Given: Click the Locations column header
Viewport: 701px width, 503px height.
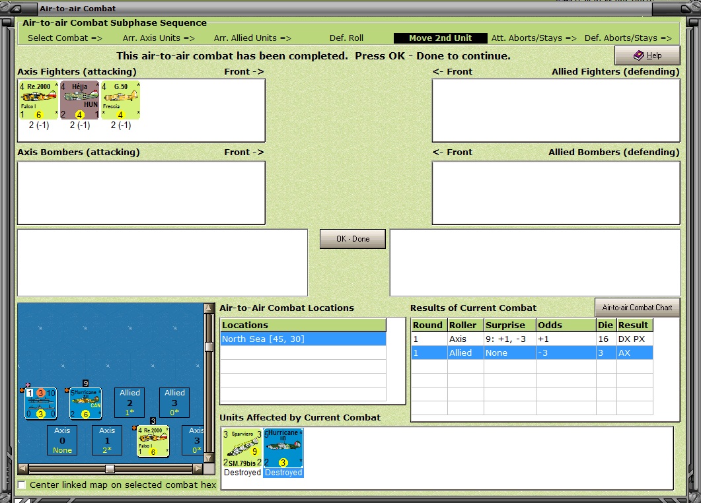Looking at the screenshot, I should [303, 325].
